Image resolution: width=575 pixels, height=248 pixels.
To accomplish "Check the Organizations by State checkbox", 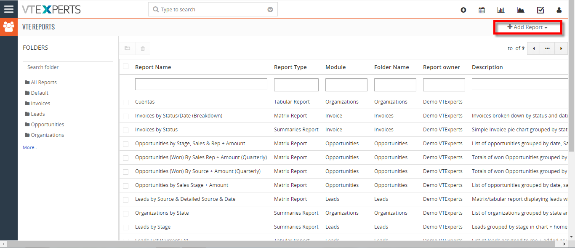I will pyautogui.click(x=125, y=213).
